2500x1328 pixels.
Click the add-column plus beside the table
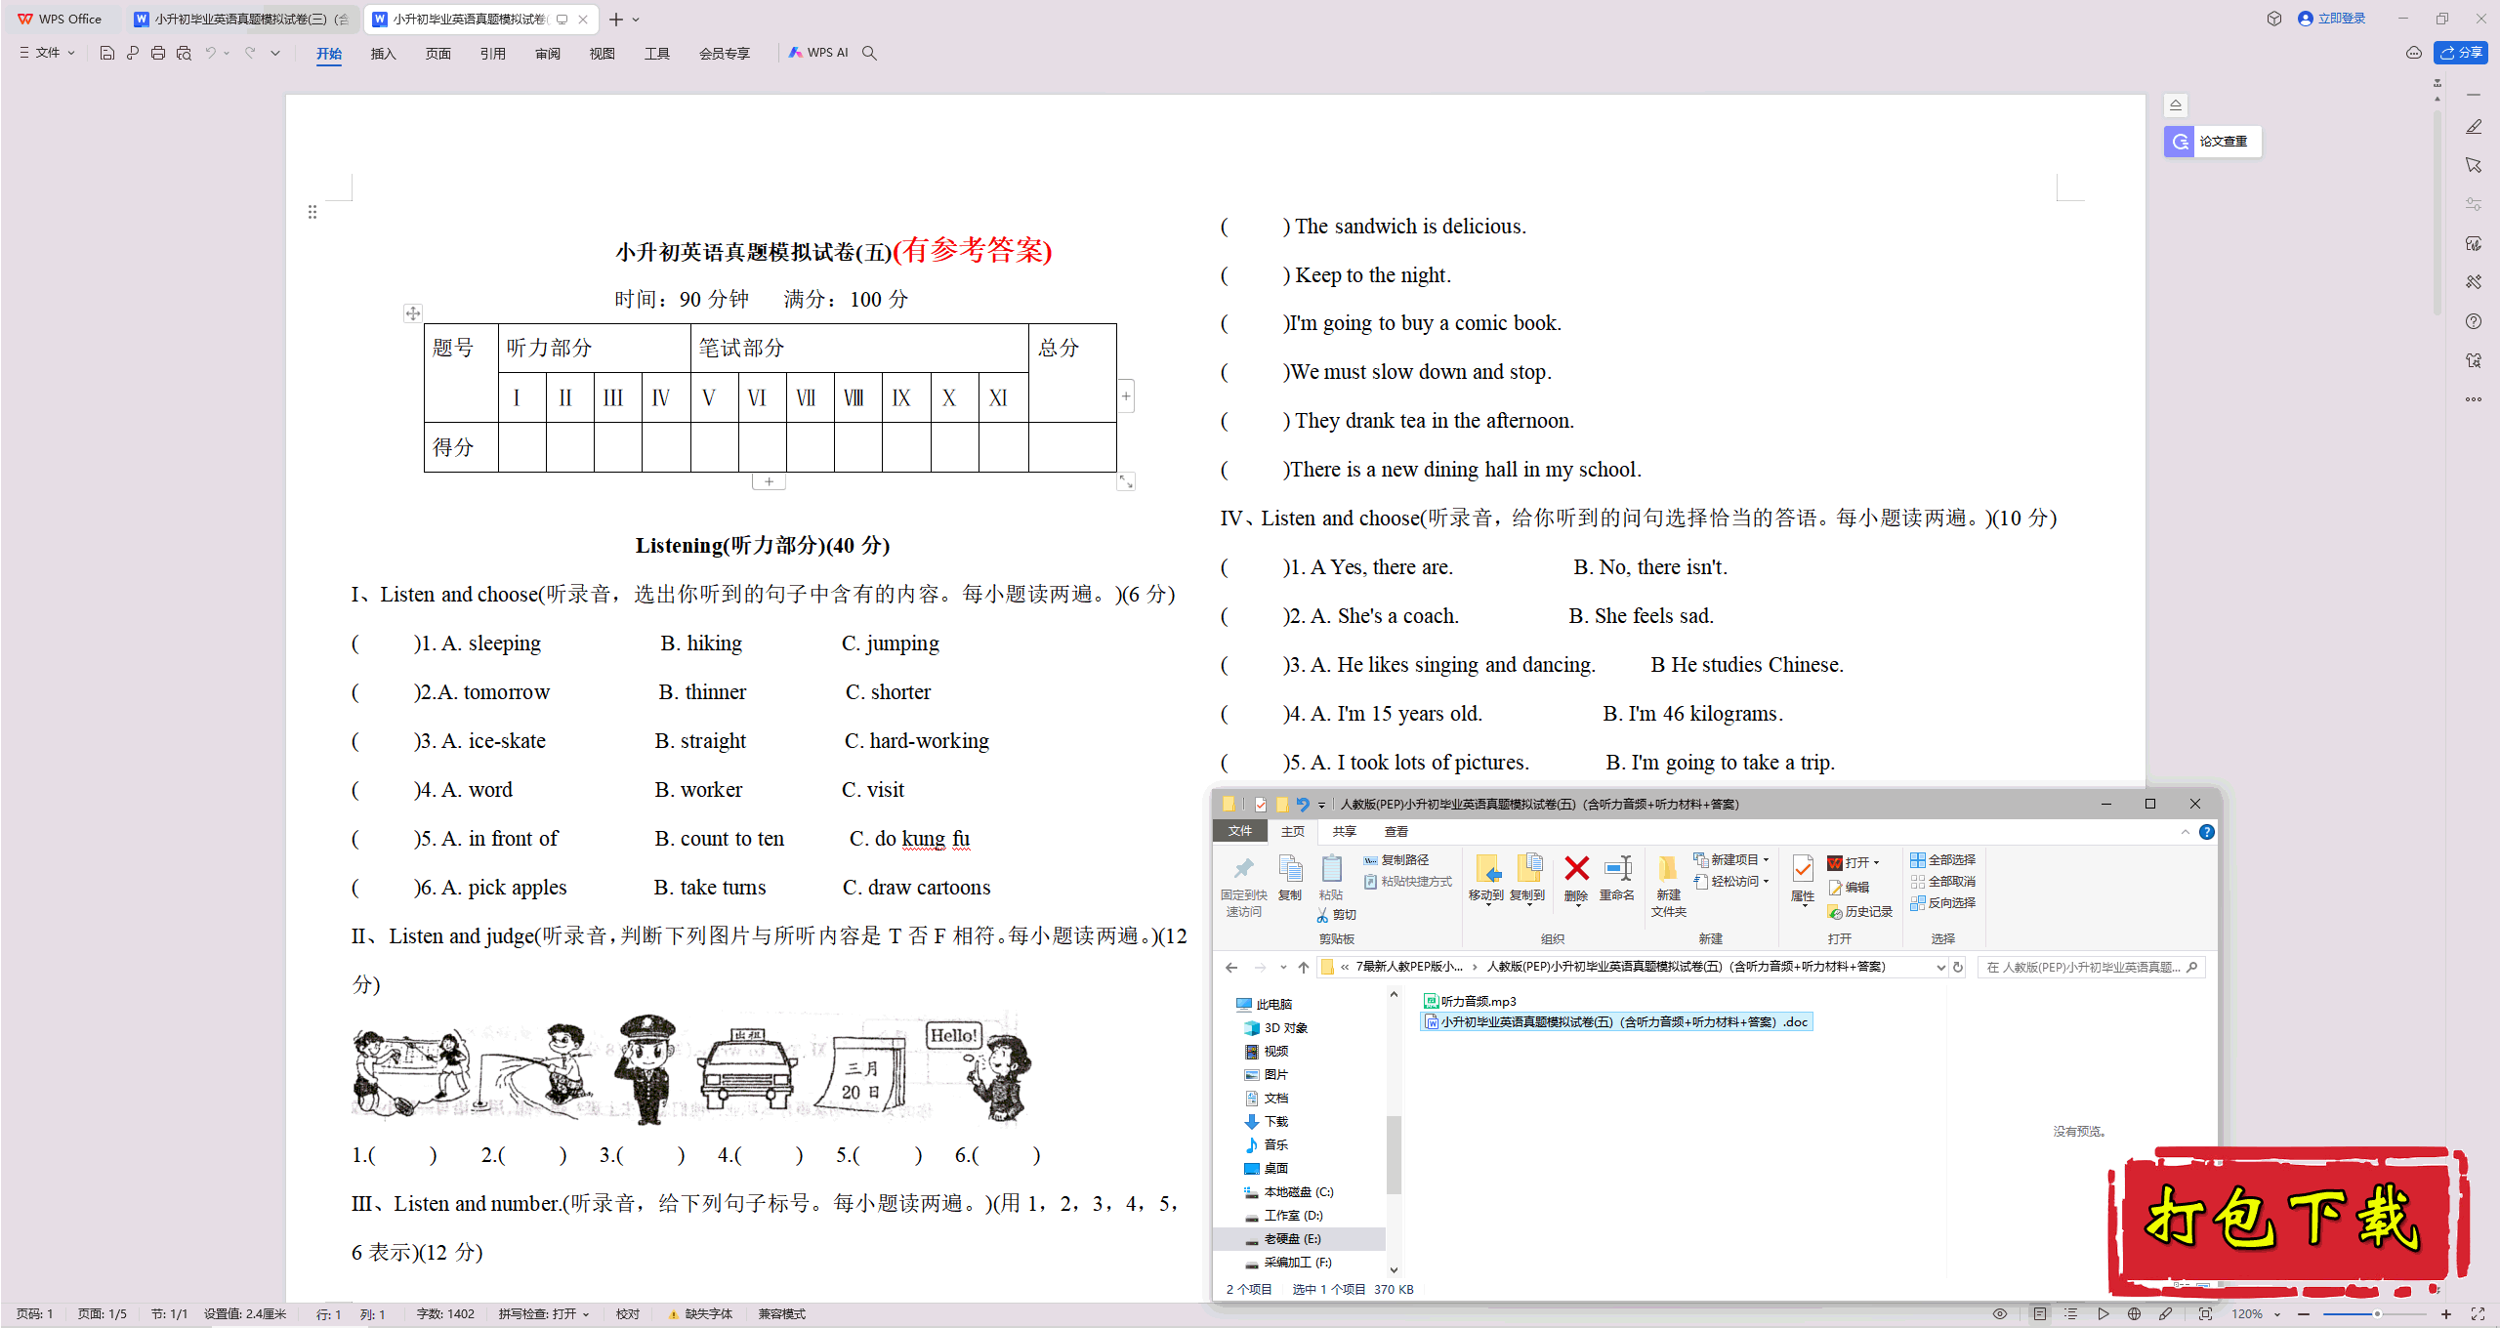pos(1126,396)
